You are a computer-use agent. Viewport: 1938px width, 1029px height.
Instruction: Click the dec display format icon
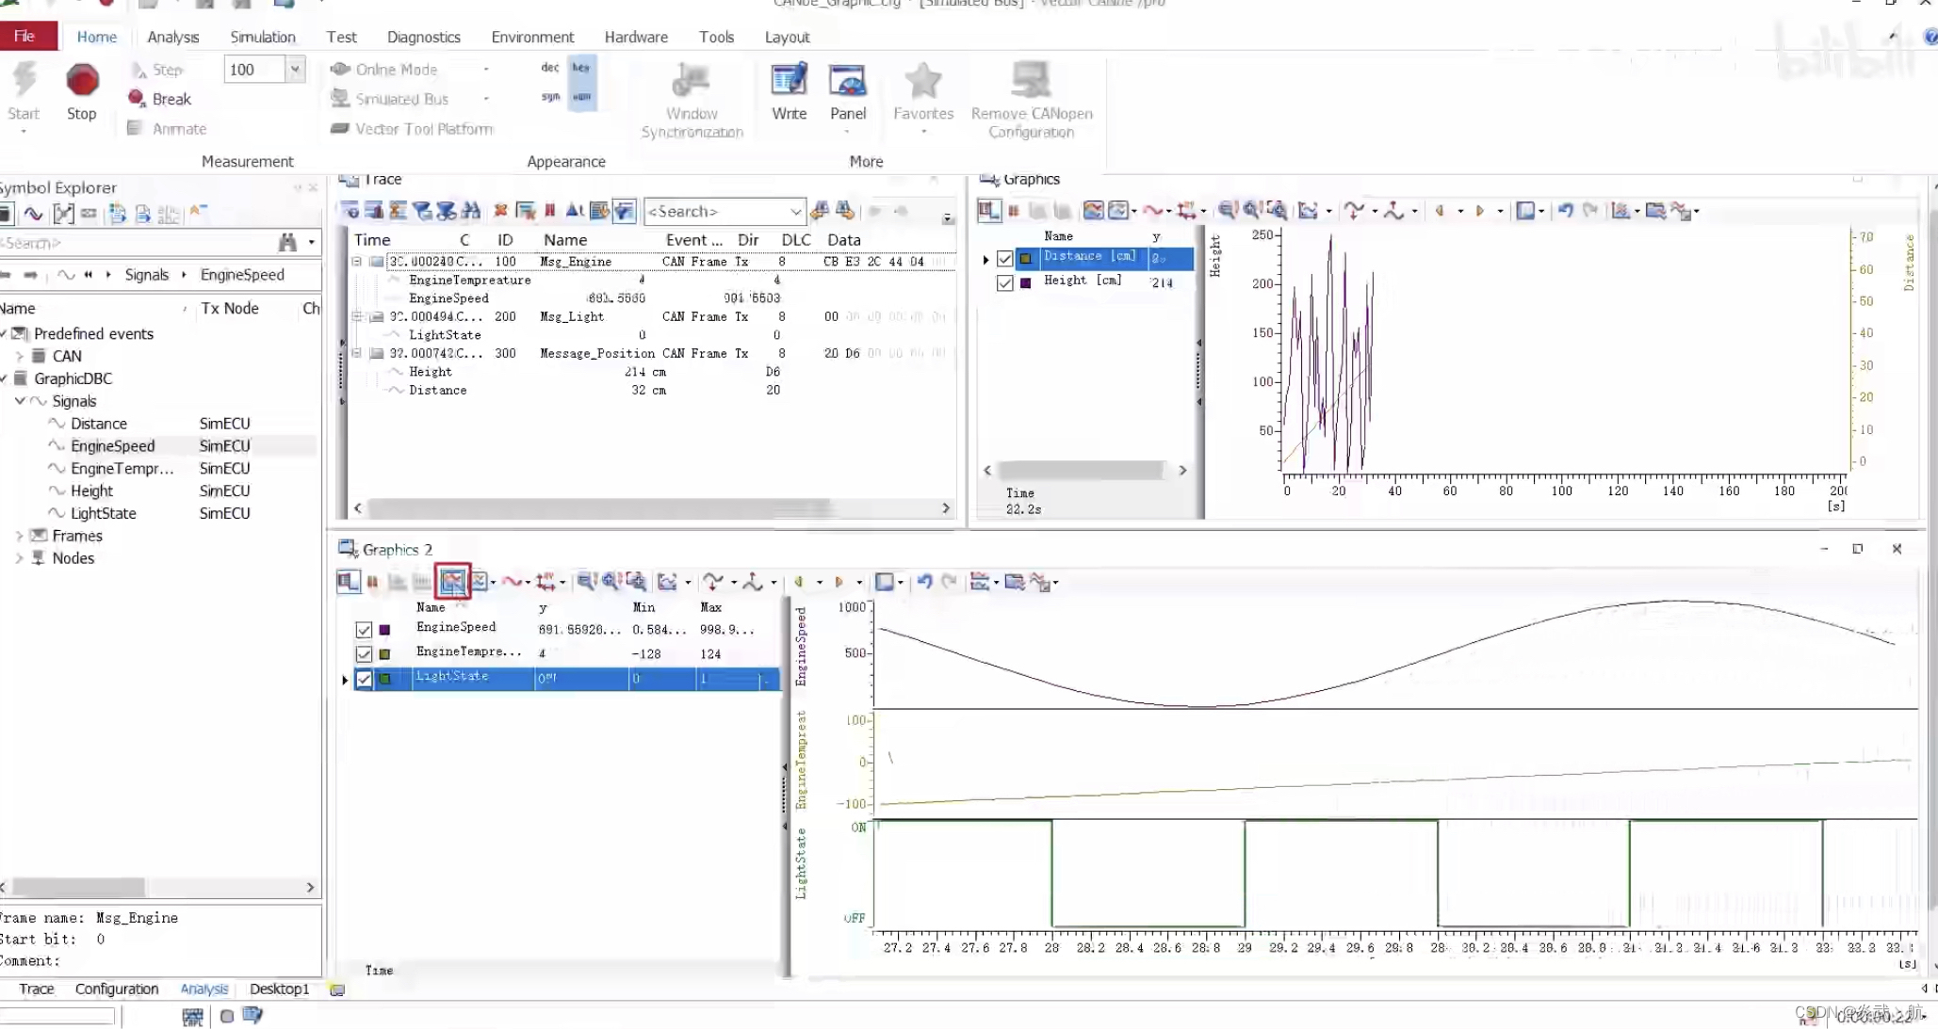point(550,68)
